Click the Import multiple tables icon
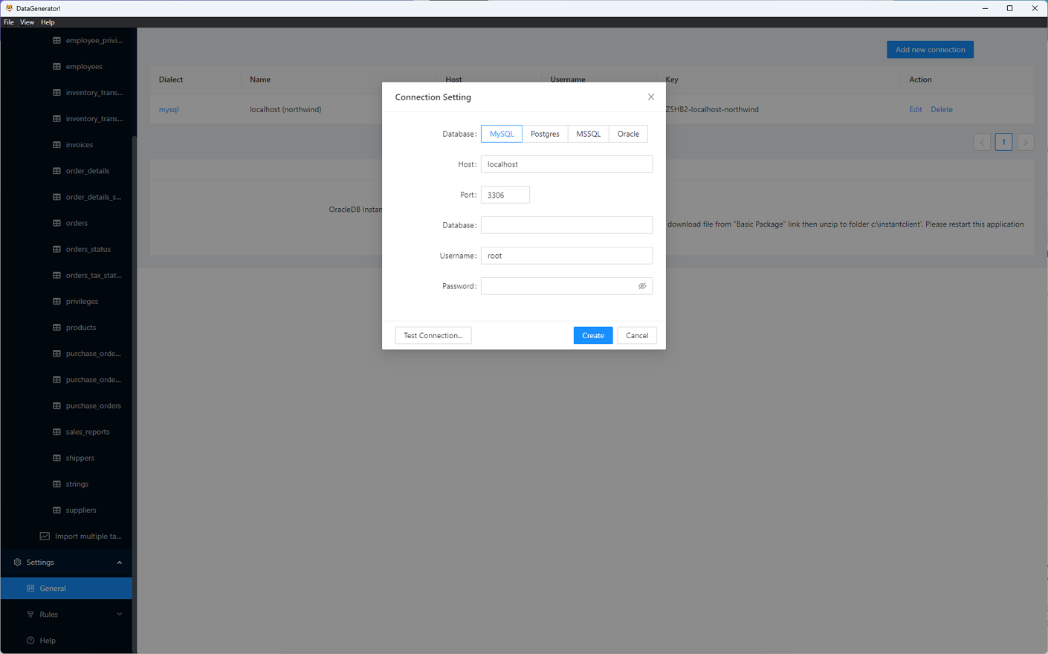 [x=45, y=537]
